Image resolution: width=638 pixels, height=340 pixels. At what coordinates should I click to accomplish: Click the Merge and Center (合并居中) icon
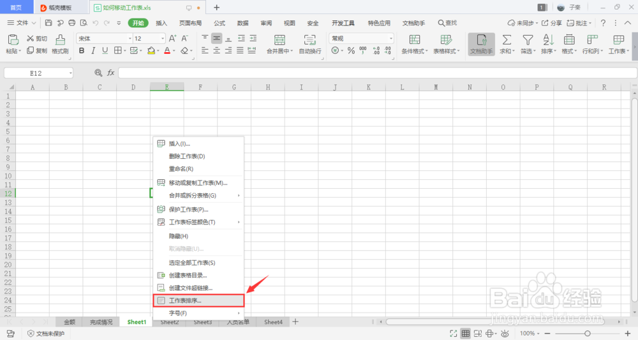tap(279, 40)
